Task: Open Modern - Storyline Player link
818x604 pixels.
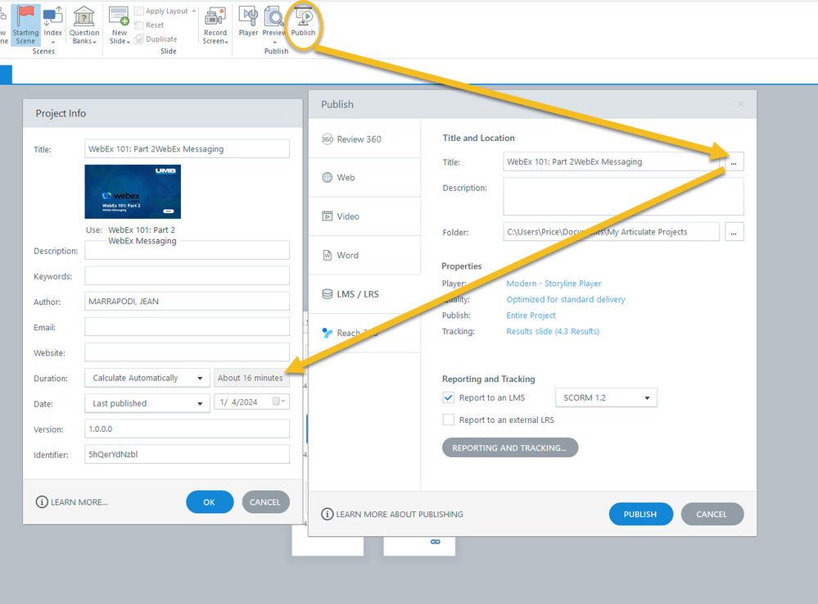Action: tap(554, 284)
